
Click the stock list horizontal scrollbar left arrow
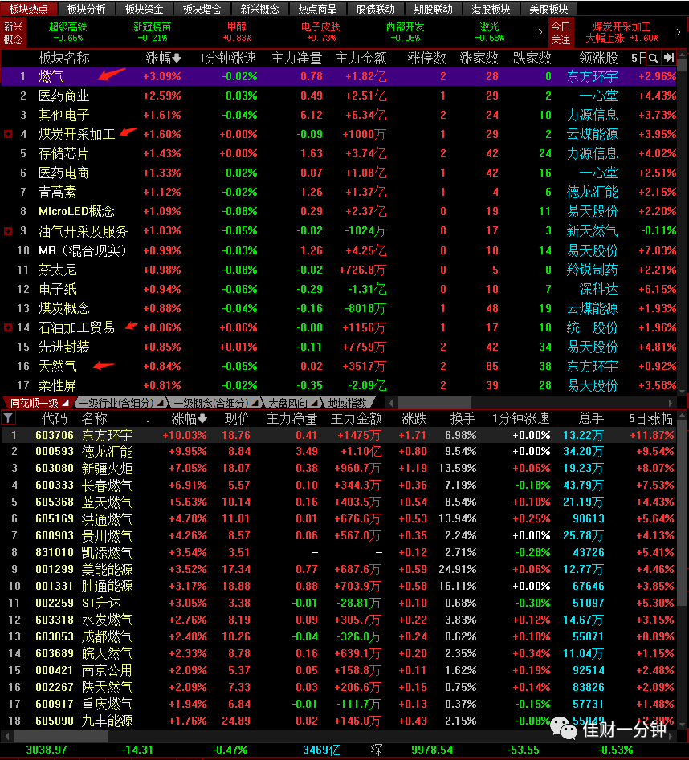[6, 736]
